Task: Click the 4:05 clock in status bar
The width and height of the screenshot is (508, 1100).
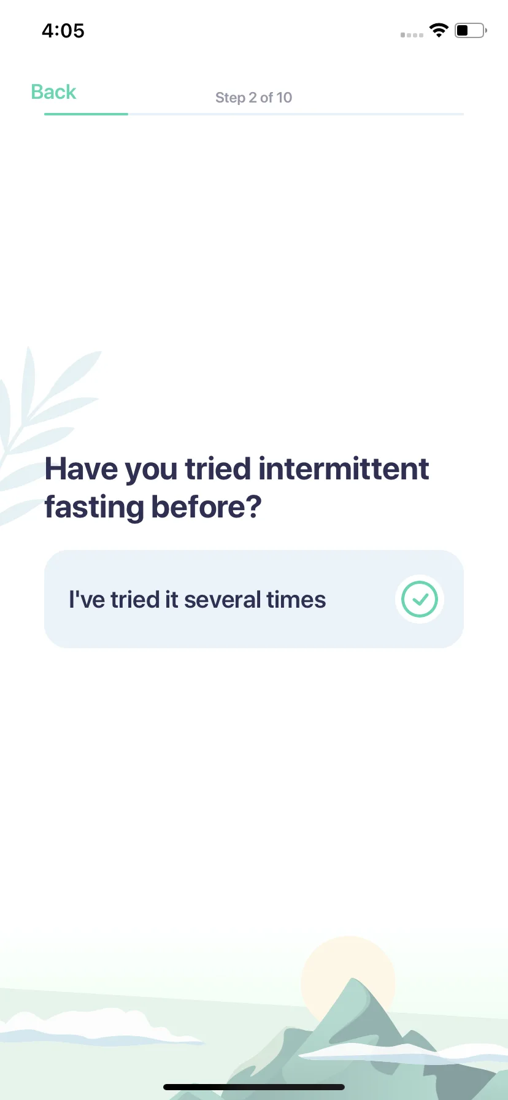Action: point(63,31)
